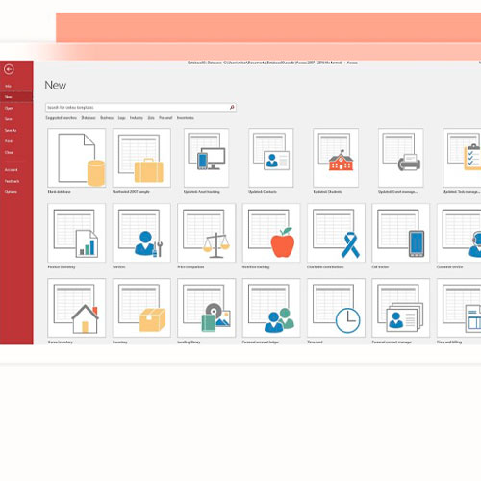Choose the Inventory box template
Screen dimensions: 481x481
pyautogui.click(x=141, y=308)
